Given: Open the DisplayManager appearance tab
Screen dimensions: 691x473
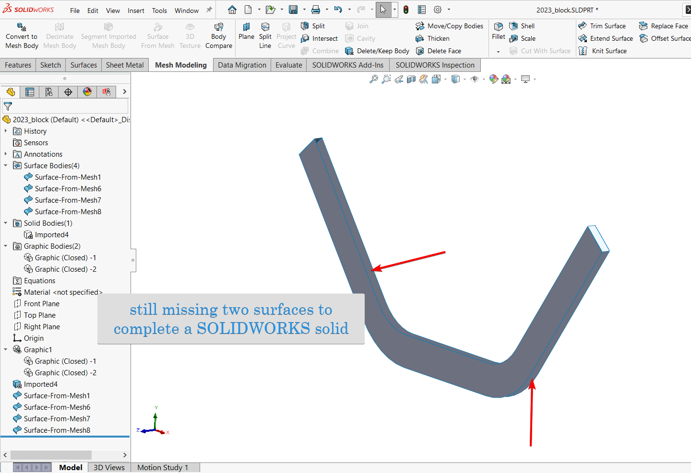Looking at the screenshot, I should [87, 92].
